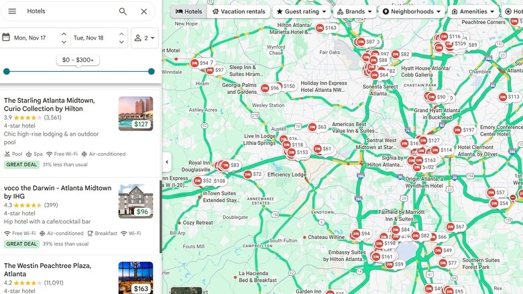
Task: Click Westin Peachtree Plaza thumbnail $163
Action: [x=135, y=278]
